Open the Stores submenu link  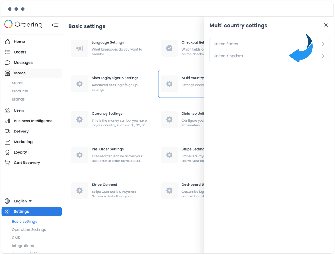click(17, 83)
